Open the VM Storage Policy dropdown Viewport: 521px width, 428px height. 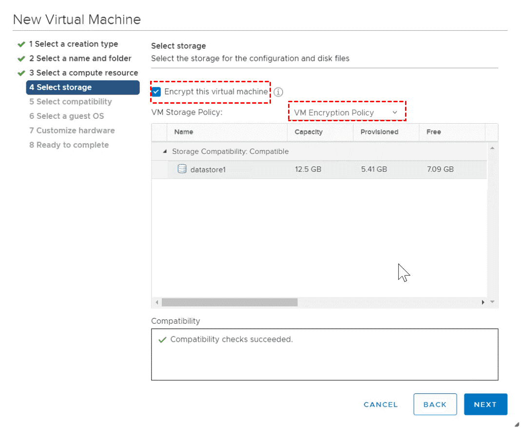[346, 112]
